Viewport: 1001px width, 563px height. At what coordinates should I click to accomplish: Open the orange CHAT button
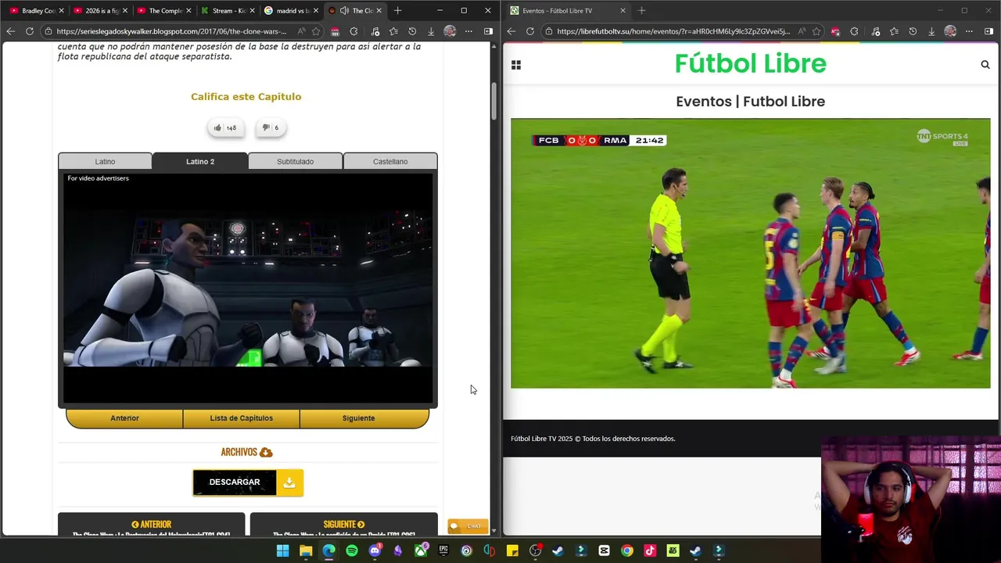[468, 526]
